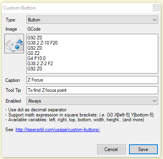The width and height of the screenshot is (163, 159).
Task: Open the Enabled dropdown showing Always
Action: tap(92, 101)
